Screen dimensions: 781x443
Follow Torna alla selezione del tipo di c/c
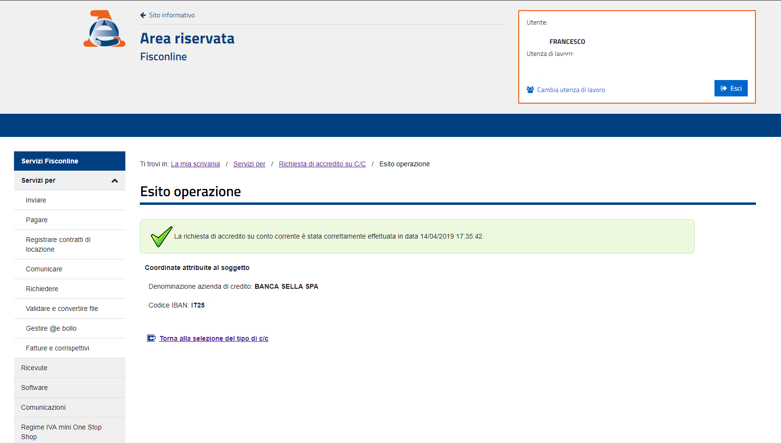pyautogui.click(x=214, y=338)
